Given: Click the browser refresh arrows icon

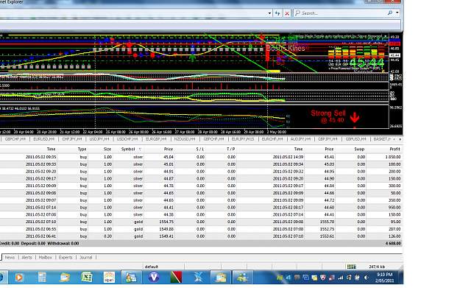Looking at the screenshot, I should (x=277, y=13).
